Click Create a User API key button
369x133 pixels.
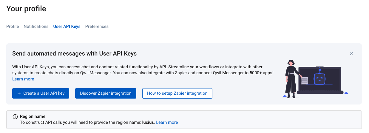41,93
